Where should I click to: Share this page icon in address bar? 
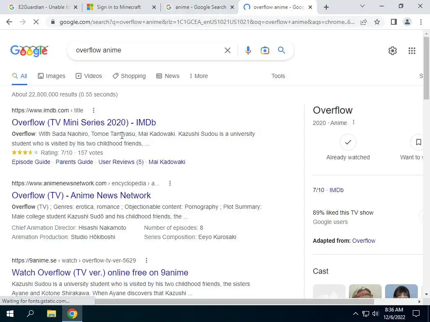[364, 22]
